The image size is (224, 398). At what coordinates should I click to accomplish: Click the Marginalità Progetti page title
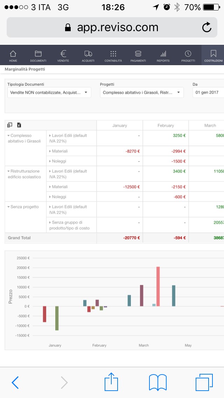(25, 69)
